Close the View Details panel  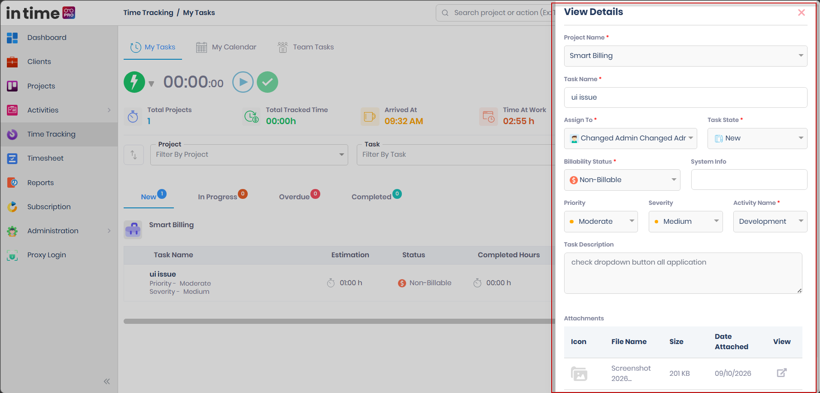point(802,12)
